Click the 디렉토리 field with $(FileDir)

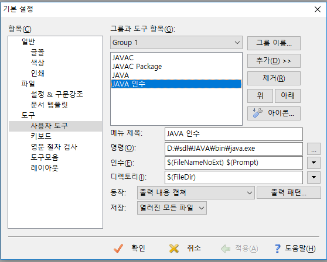pyautogui.click(x=234, y=177)
